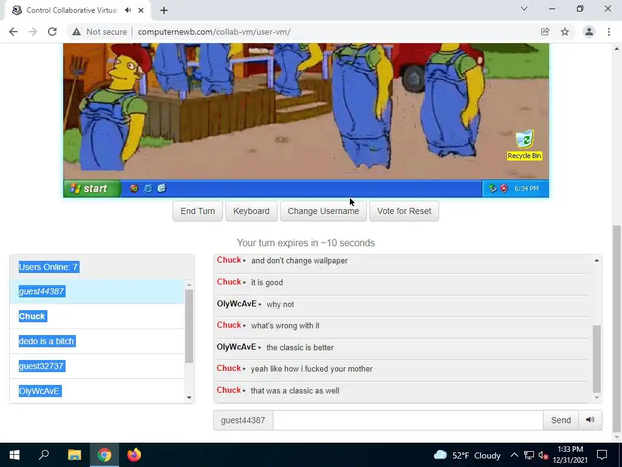Click the chat scroll up arrow
622x467 pixels.
pyautogui.click(x=596, y=260)
